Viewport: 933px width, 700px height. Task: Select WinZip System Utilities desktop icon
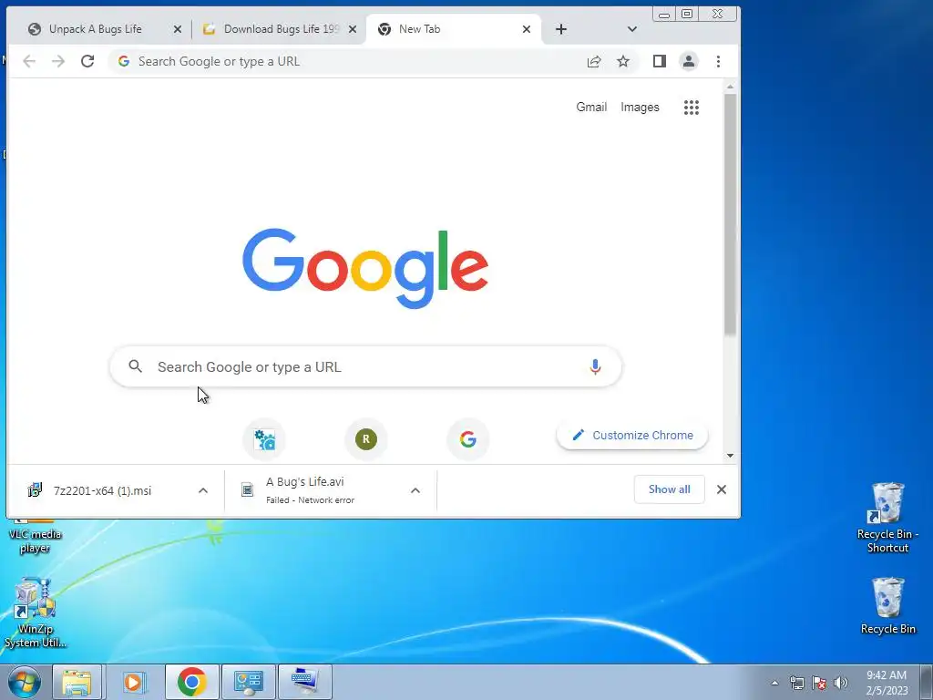36,613
